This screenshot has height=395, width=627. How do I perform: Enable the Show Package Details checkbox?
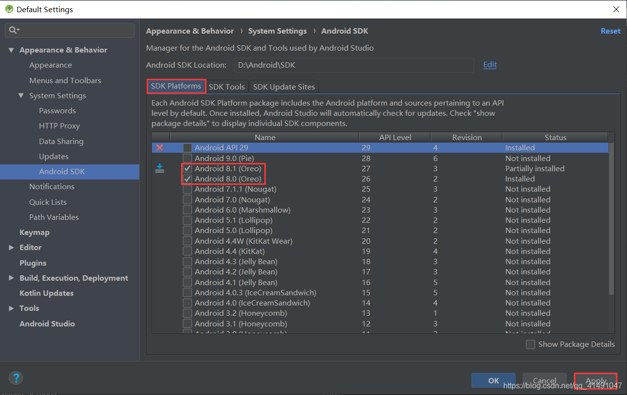point(531,344)
